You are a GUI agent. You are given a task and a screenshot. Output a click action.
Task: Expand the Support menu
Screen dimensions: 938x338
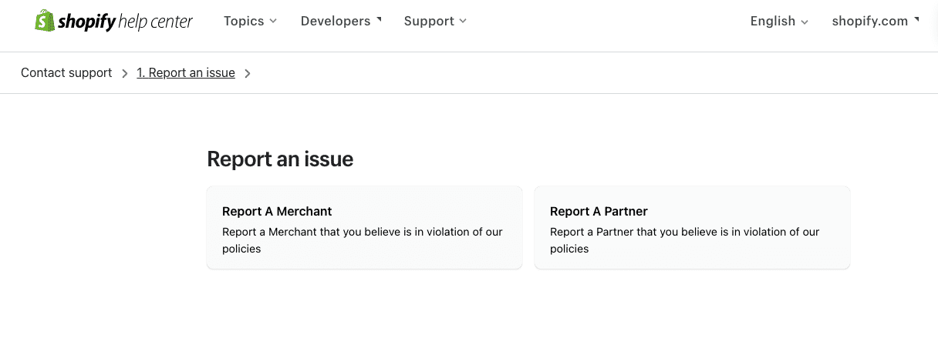click(x=435, y=22)
